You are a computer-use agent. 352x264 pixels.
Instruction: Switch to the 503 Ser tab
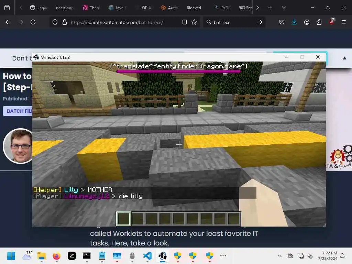tap(245, 8)
